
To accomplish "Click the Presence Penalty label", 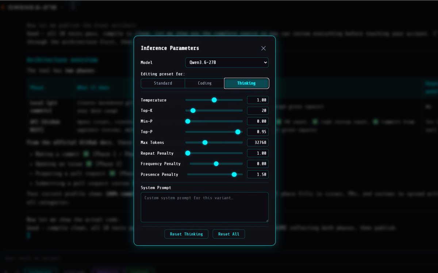I will coord(160,174).
